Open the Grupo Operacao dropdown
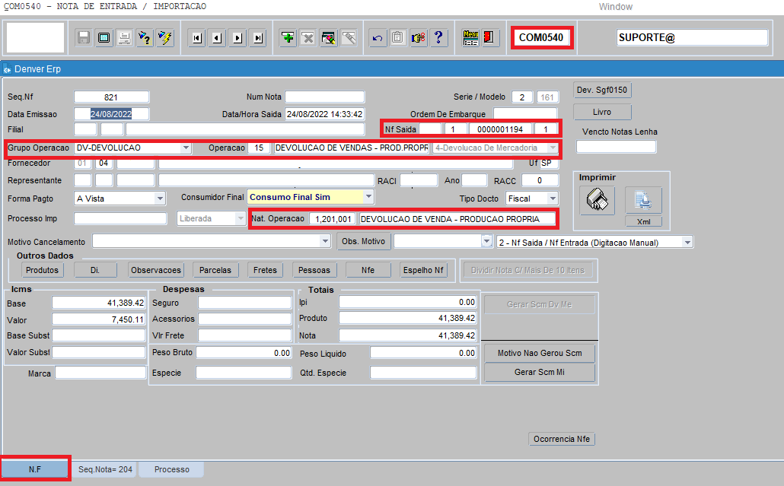This screenshot has height=486, width=784. pos(186,148)
